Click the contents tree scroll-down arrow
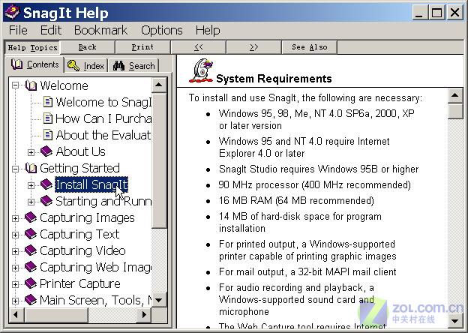This screenshot has height=333, width=468. coord(159,300)
